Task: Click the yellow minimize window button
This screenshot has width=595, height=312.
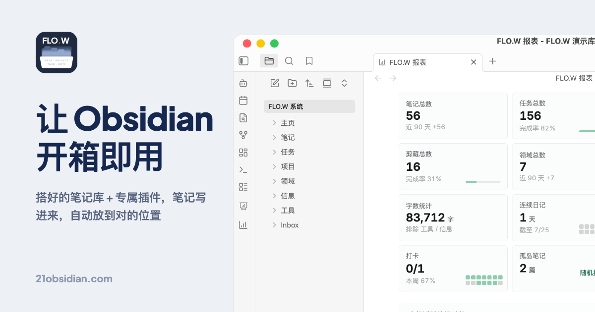Action: click(260, 44)
